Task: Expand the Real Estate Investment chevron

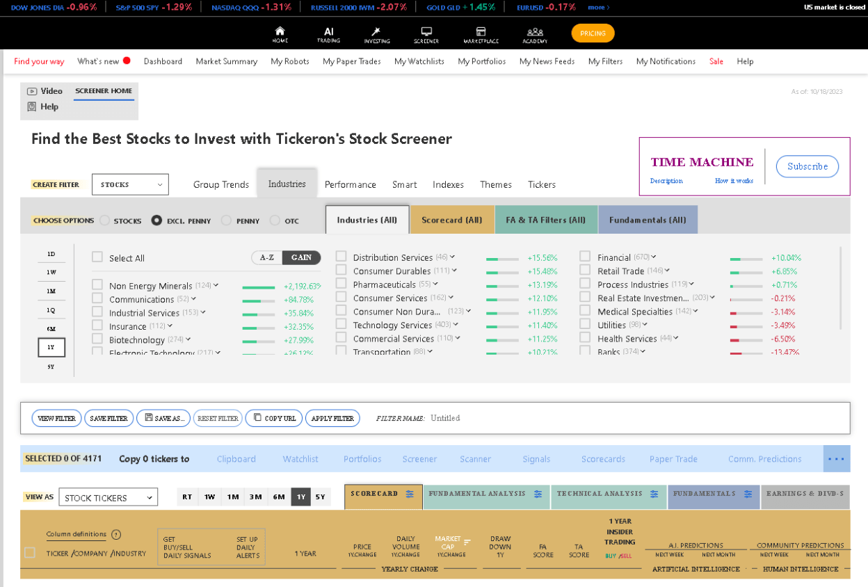Action: point(711,297)
